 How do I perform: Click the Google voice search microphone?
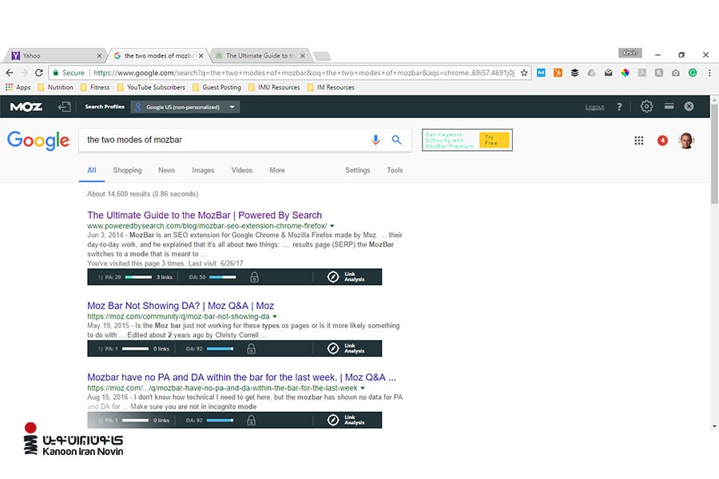click(375, 140)
